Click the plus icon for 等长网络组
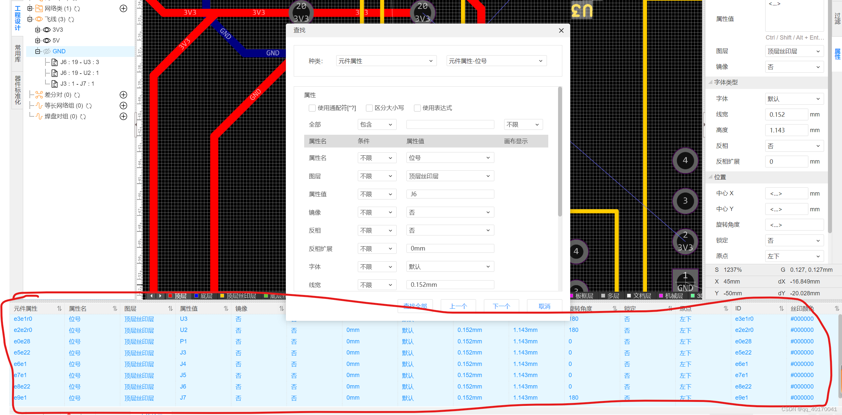Image resolution: width=842 pixels, height=415 pixels. click(x=123, y=106)
